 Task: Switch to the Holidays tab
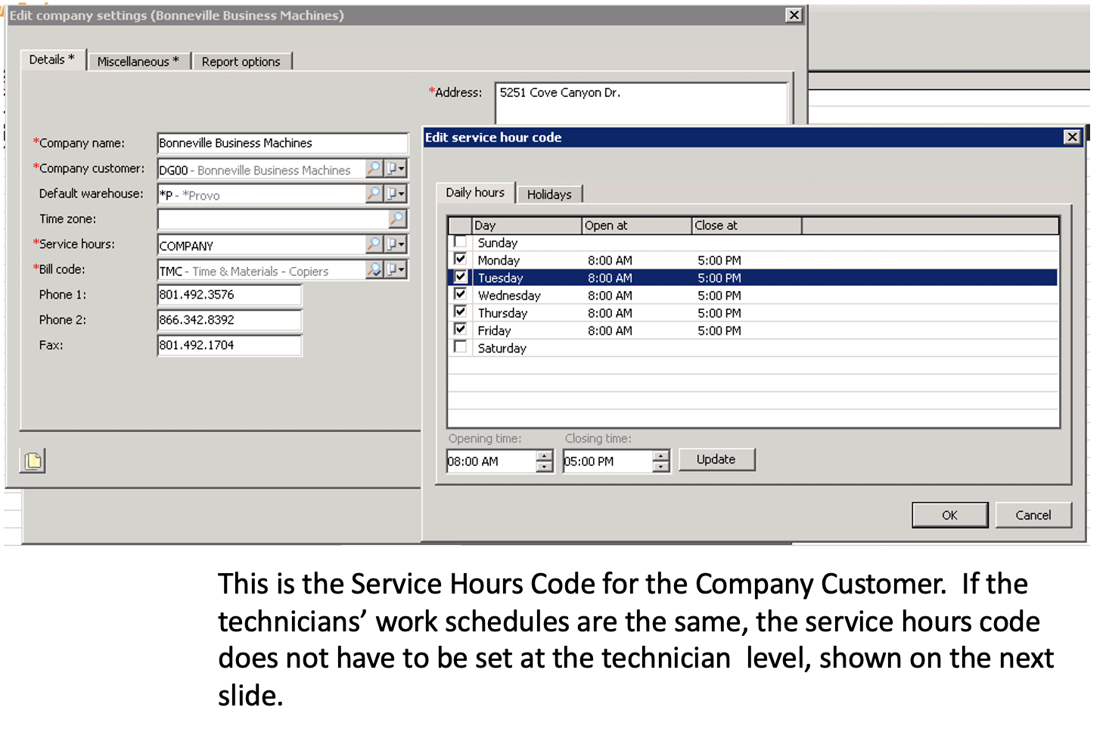549,194
